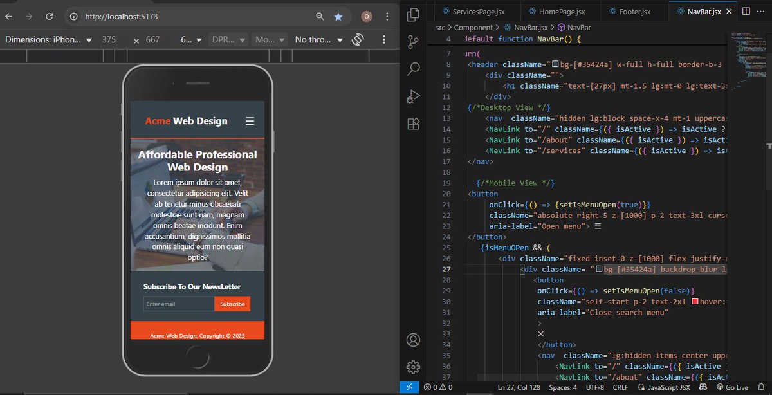Viewport: 772px width, 395px height.
Task: Click the remote window indicator in status bar
Action: click(x=409, y=387)
